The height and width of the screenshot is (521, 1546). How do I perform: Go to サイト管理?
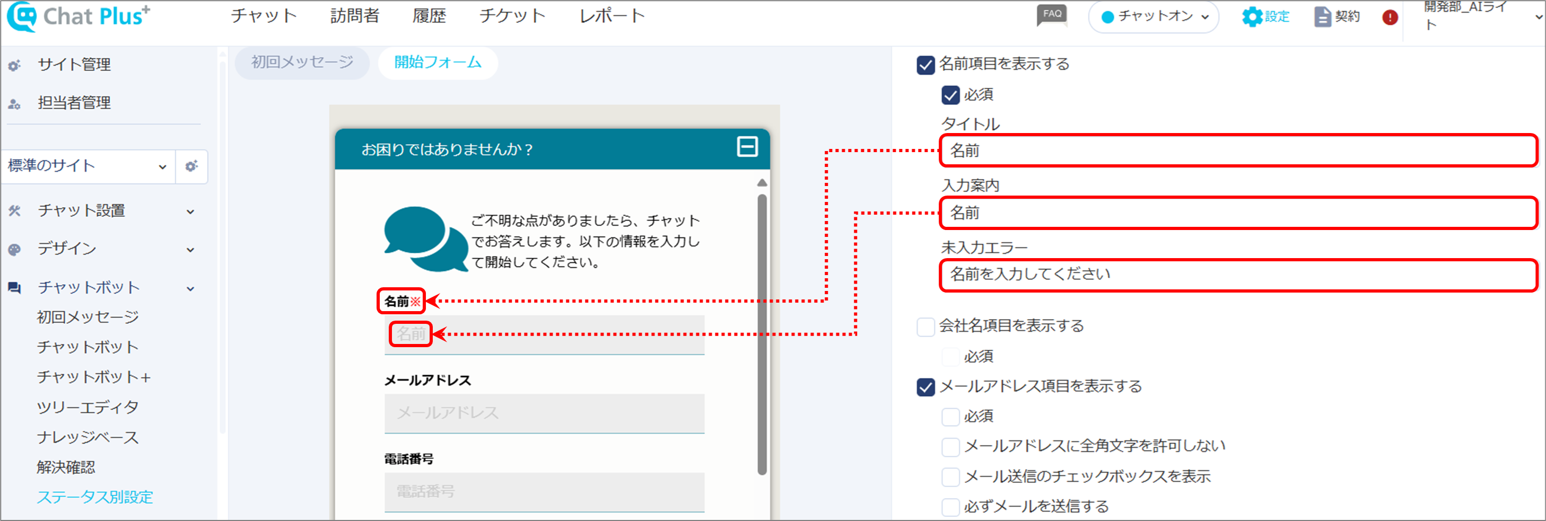click(x=74, y=65)
